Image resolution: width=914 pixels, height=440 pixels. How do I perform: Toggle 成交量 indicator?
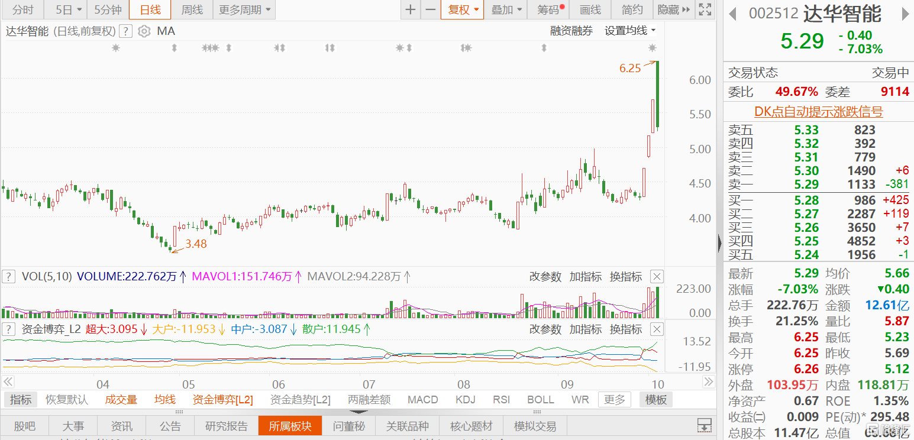click(121, 400)
